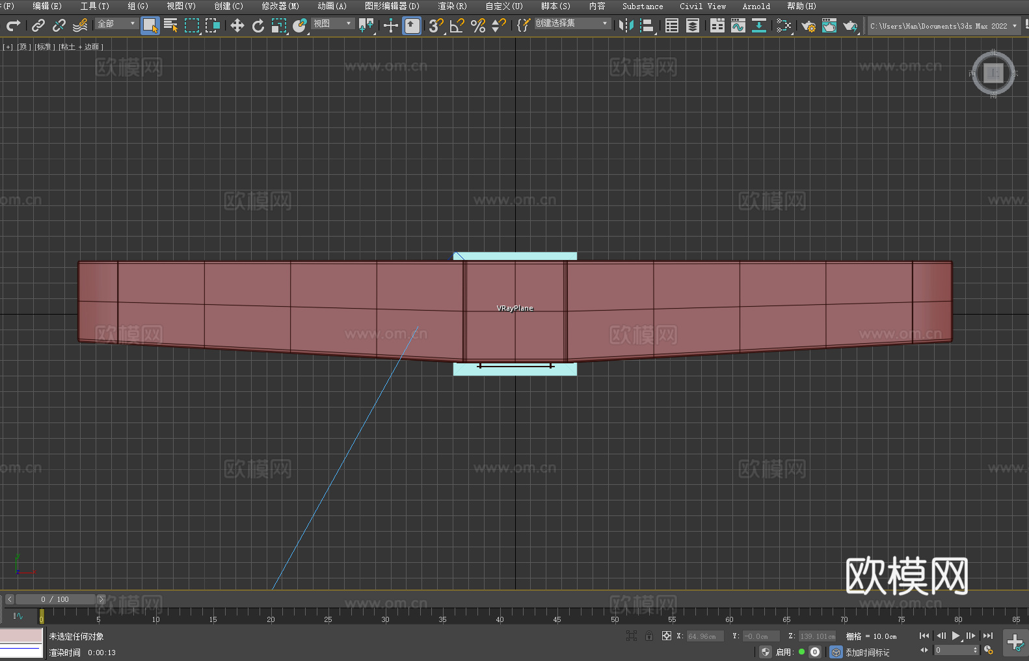
Task: Open reference coordinate 视图 dropdown
Action: 332,23
